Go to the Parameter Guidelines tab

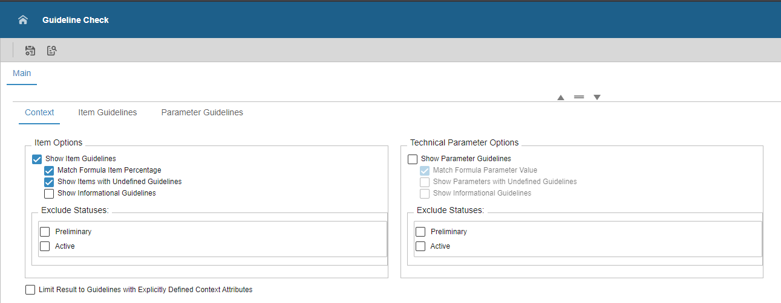tap(202, 112)
